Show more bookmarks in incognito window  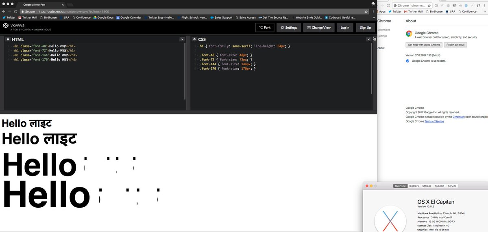pyautogui.click(x=373, y=17)
